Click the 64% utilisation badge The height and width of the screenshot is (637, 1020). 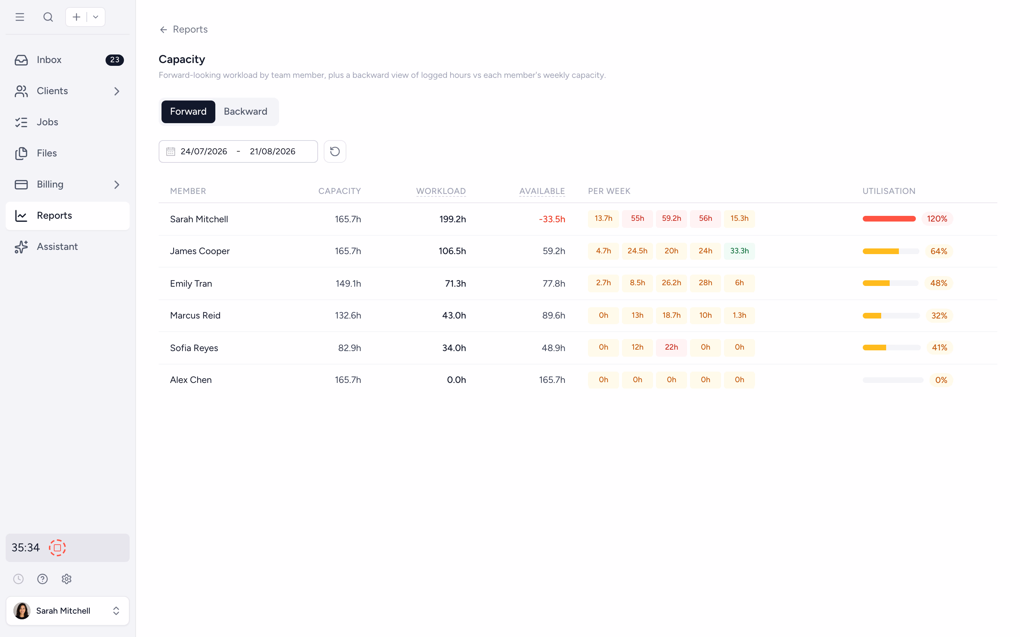click(x=939, y=251)
